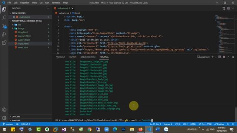Open Explorer more actions ellipsis
The height and width of the screenshot is (133, 237).
(x=48, y=8)
